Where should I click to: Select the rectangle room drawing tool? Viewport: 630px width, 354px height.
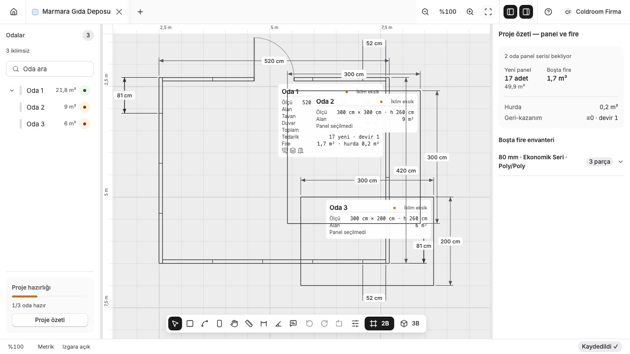pyautogui.click(x=190, y=324)
